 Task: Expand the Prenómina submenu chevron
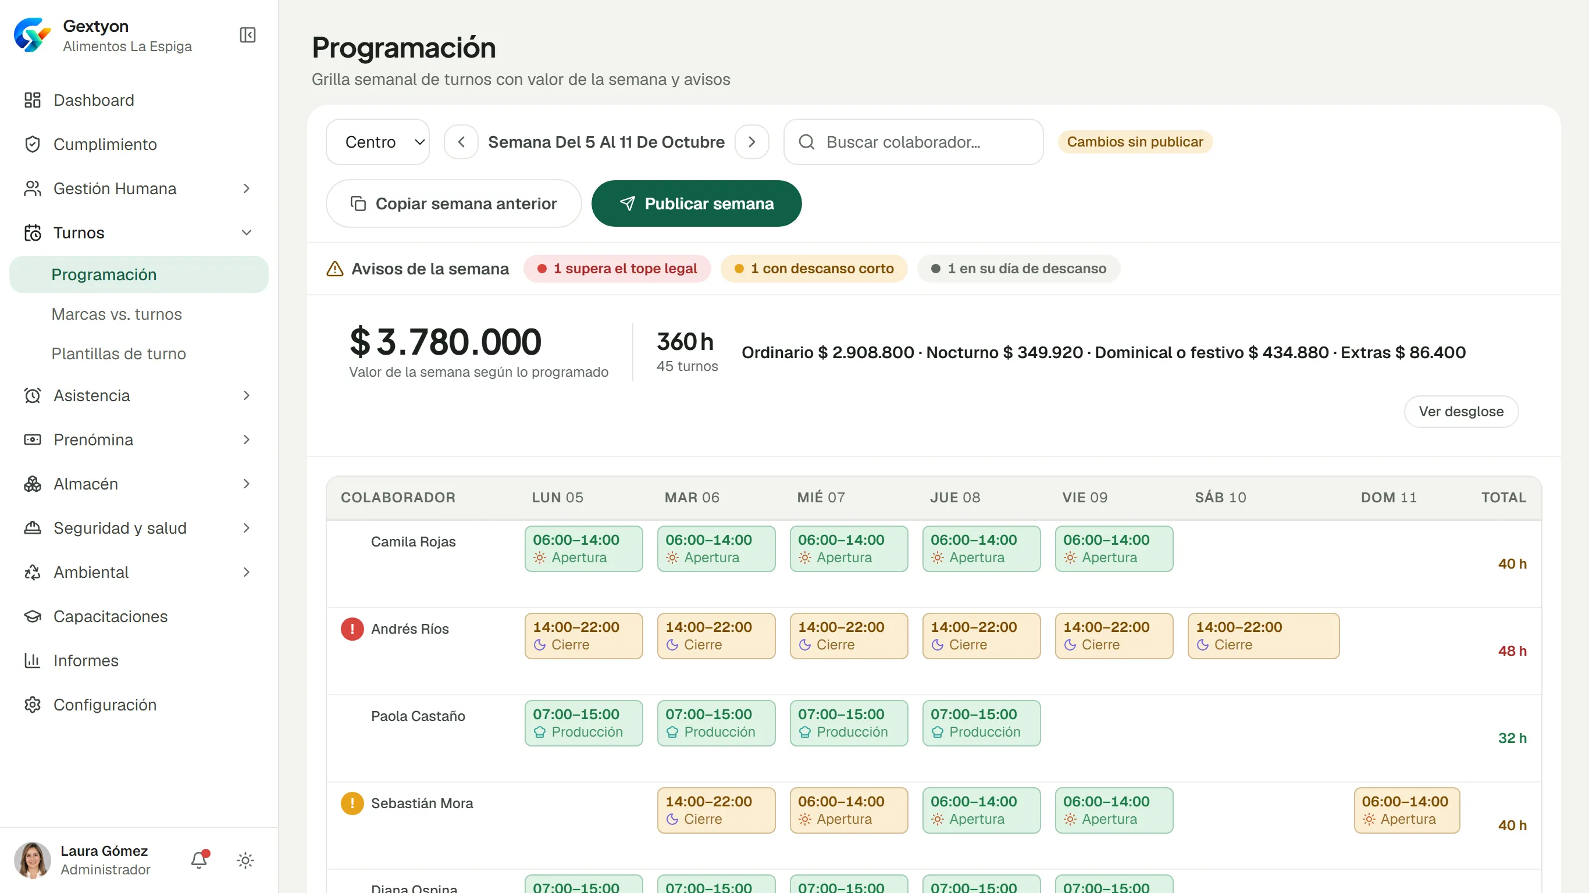click(246, 440)
